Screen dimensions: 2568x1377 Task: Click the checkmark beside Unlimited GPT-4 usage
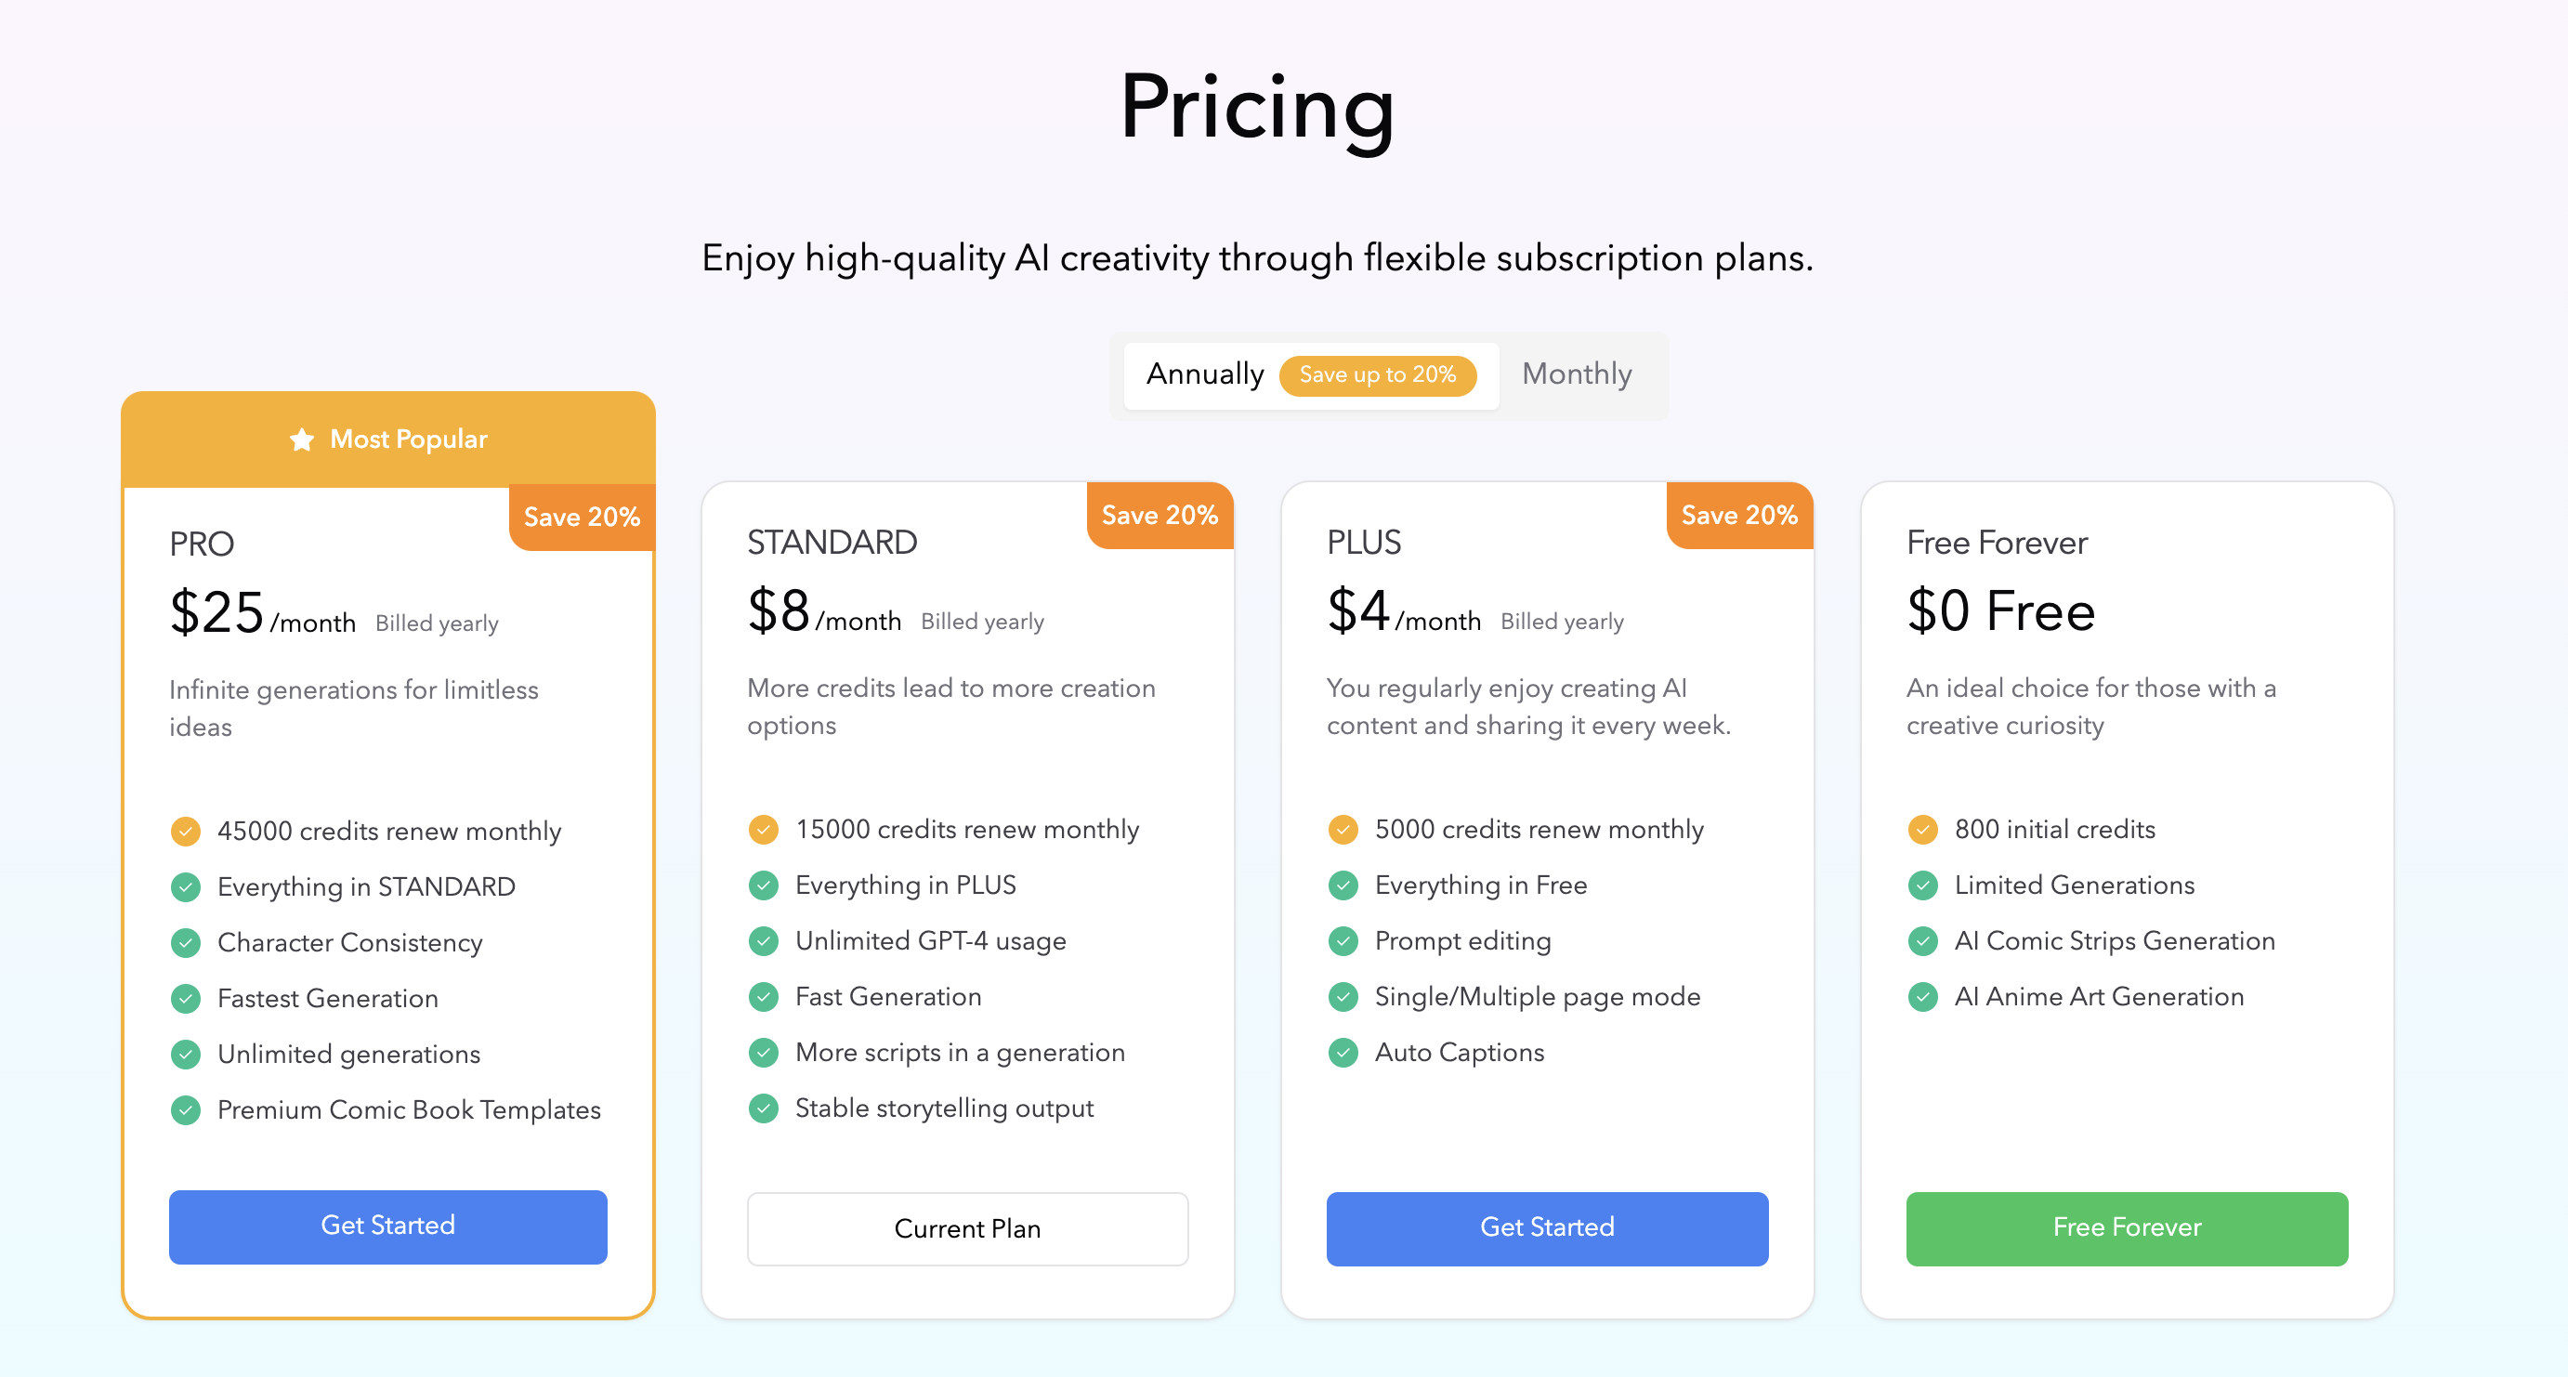pos(764,940)
